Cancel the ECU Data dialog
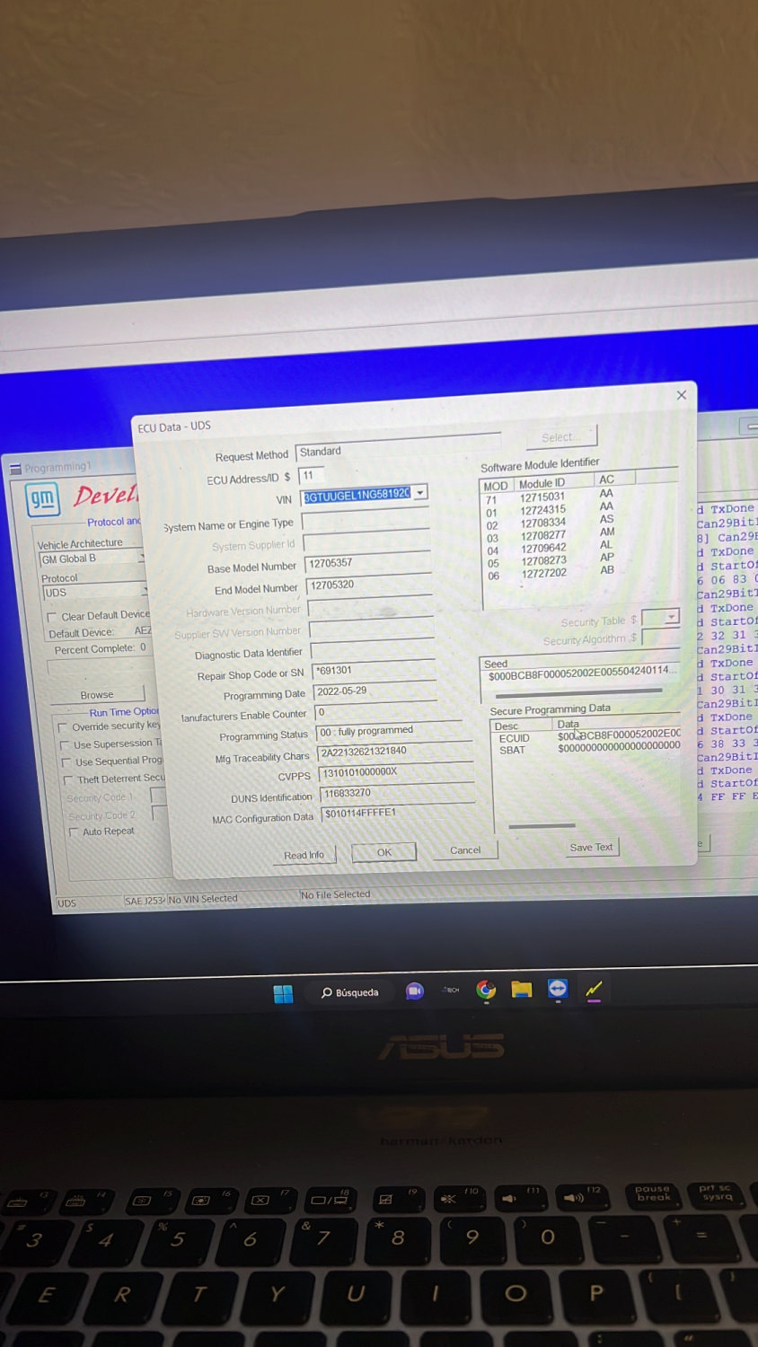Screen dimensions: 758x1347 pos(465,850)
